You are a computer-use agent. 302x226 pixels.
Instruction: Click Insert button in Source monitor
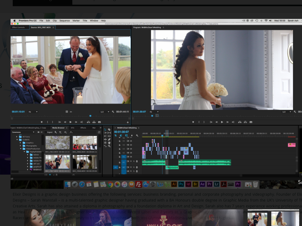click(x=88, y=122)
